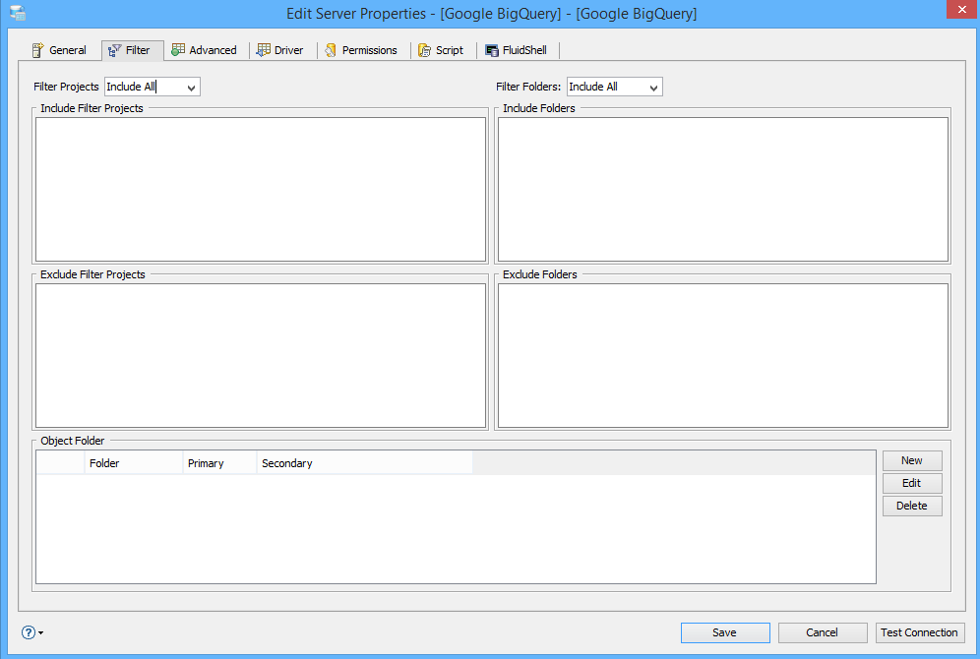
Task: Click the Filter tab funnel icon
Action: [114, 50]
